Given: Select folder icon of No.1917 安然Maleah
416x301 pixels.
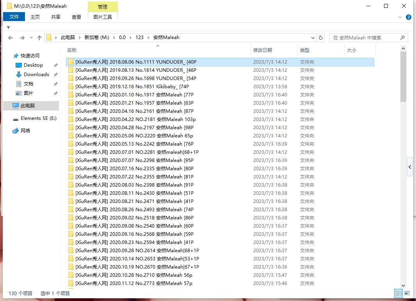Looking at the screenshot, I should pos(71,95).
